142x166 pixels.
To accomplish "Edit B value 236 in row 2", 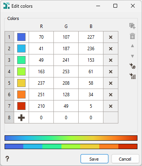I will click(x=91, y=49).
